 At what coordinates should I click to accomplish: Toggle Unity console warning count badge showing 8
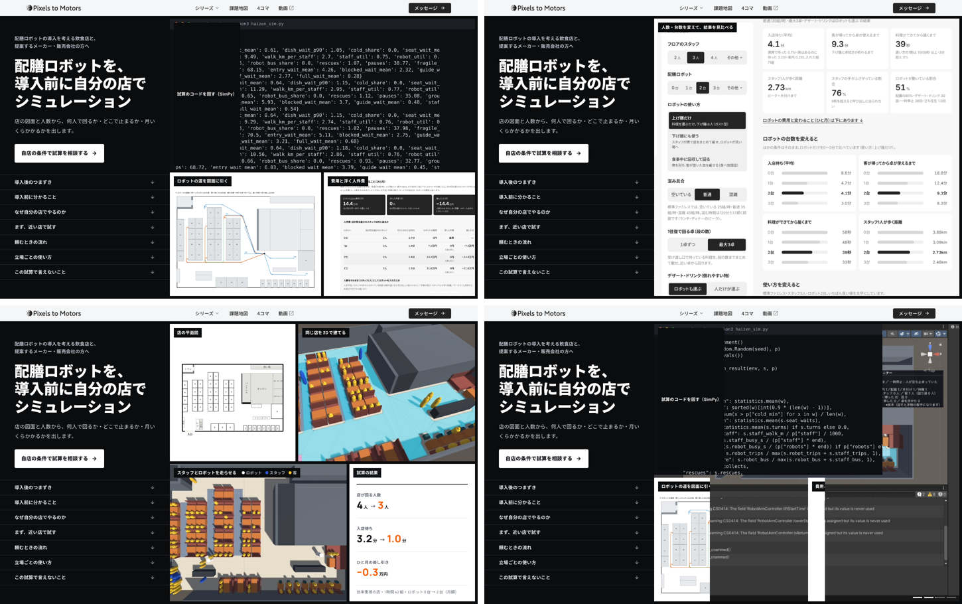click(931, 494)
